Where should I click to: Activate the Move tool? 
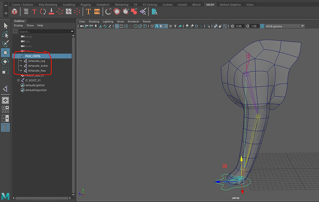pos(5,53)
